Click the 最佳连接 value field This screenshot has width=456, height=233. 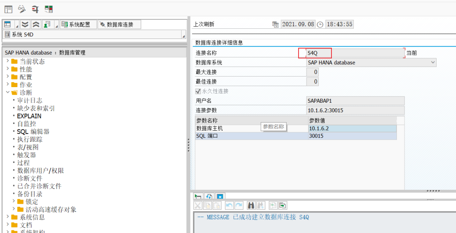(x=312, y=82)
